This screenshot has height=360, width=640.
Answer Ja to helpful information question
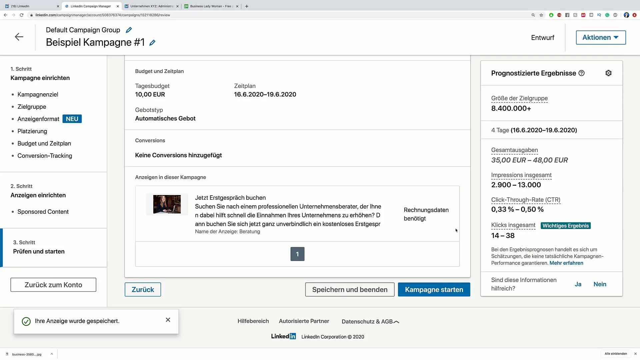[x=578, y=284]
